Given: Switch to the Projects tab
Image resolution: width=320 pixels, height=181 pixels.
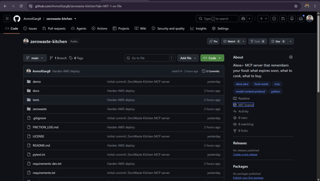Looking at the screenshot, I should [121, 28].
